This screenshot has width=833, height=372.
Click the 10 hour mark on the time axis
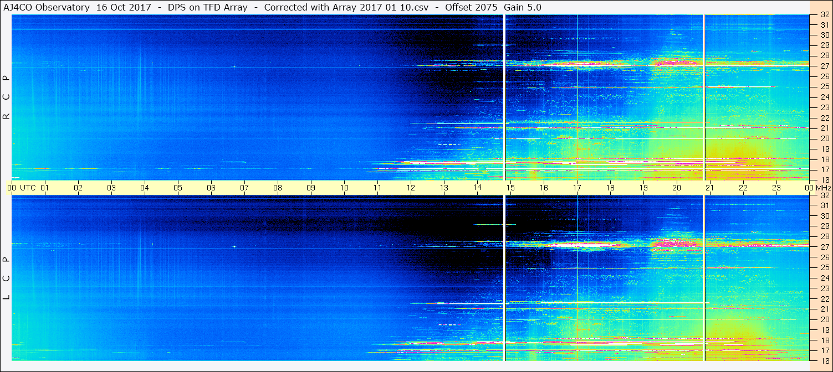pos(344,188)
